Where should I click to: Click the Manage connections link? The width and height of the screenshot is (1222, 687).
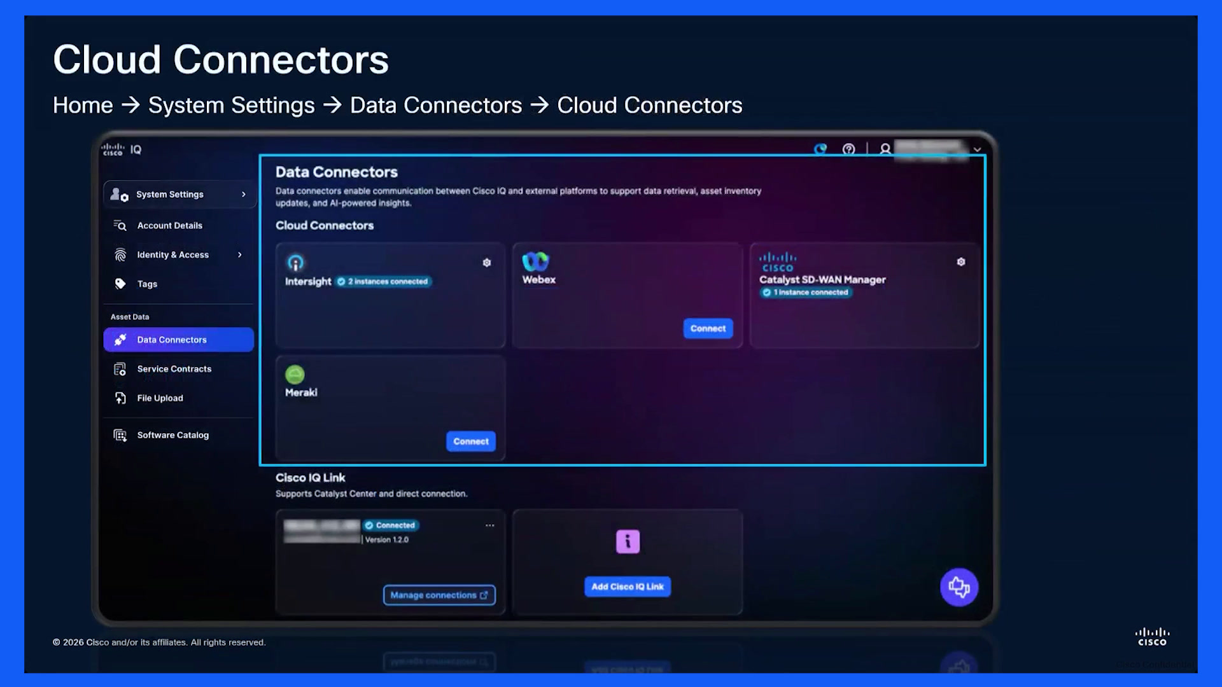click(x=439, y=595)
